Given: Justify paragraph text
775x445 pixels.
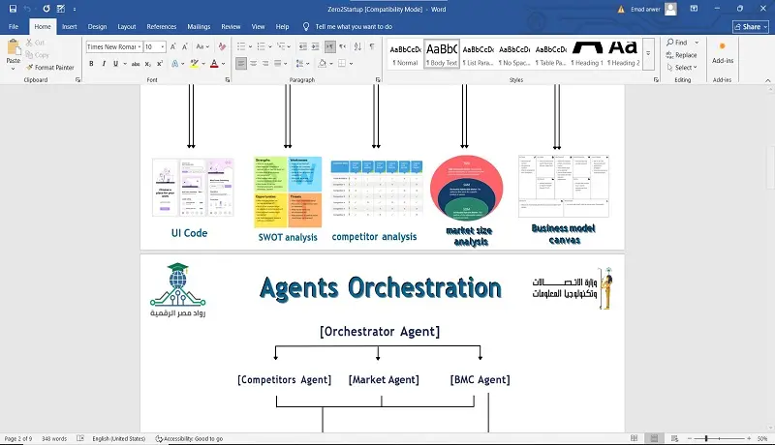Looking at the screenshot, I should click(278, 64).
